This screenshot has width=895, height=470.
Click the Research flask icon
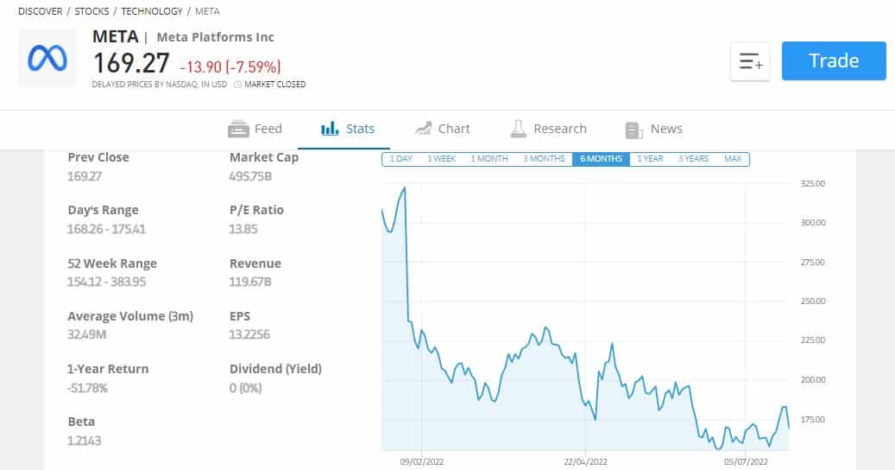tap(519, 129)
